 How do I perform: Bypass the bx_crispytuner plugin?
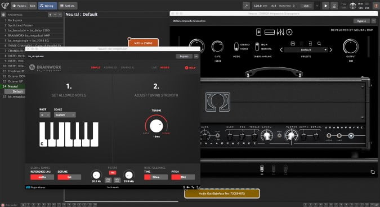coord(184,56)
